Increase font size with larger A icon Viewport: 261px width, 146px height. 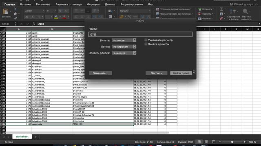(60, 11)
